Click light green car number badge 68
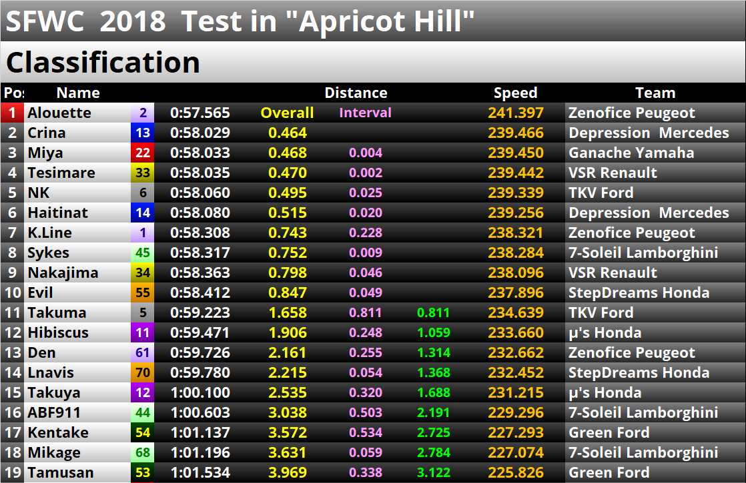 [143, 452]
